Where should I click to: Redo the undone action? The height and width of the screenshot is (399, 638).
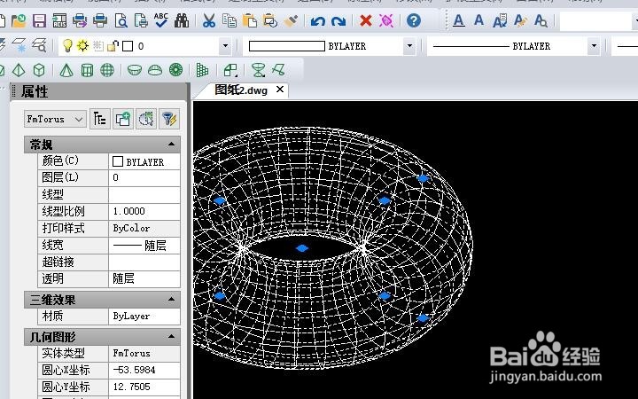338,20
